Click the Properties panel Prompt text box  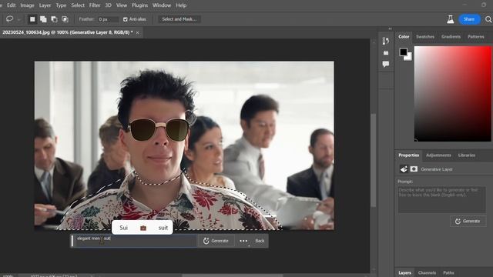click(x=441, y=199)
